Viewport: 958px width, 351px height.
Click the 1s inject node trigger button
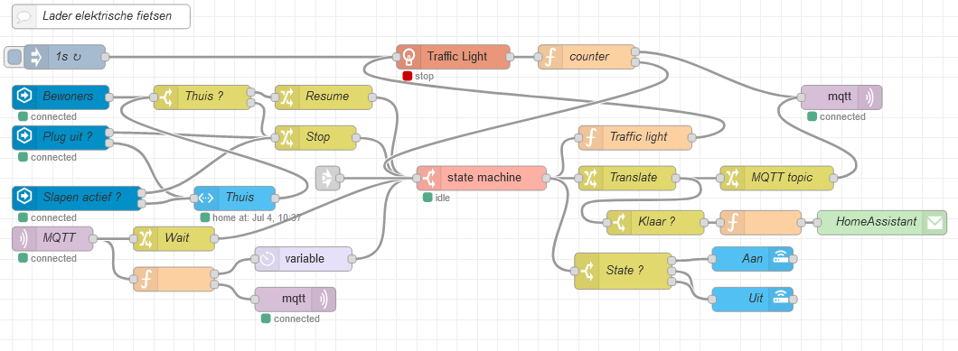tap(14, 58)
